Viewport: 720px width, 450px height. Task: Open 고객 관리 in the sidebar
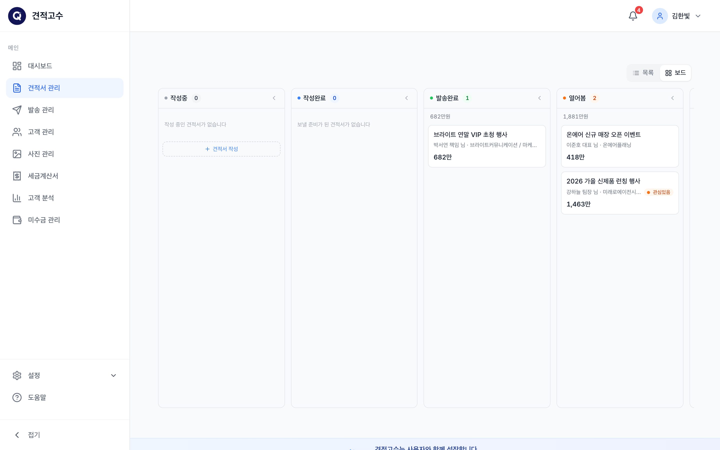click(64, 132)
